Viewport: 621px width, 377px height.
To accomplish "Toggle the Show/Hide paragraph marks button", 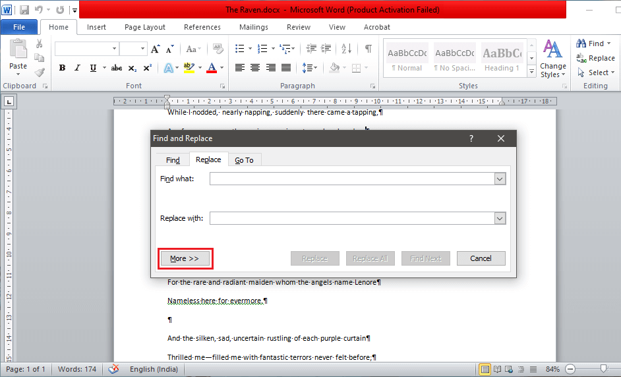I will tap(369, 49).
